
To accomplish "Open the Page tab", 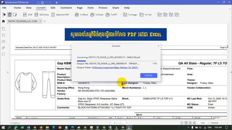I will click(x=80, y=8).
